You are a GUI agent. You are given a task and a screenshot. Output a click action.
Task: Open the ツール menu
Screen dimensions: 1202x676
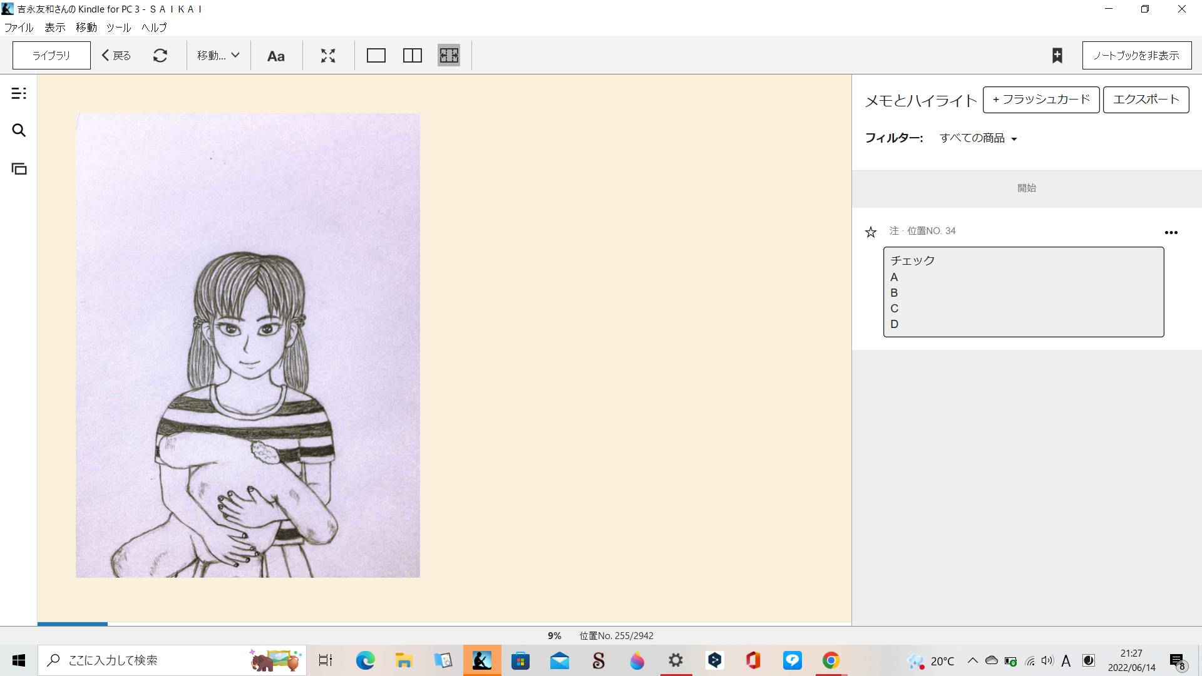118,28
